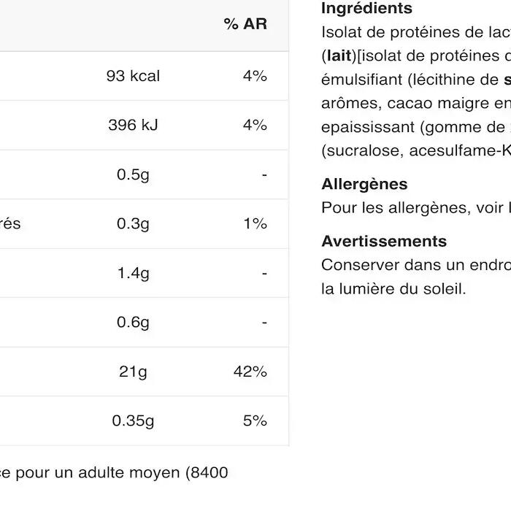Select the '396 kJ' energy value
The height and width of the screenshot is (511, 511).
(133, 125)
